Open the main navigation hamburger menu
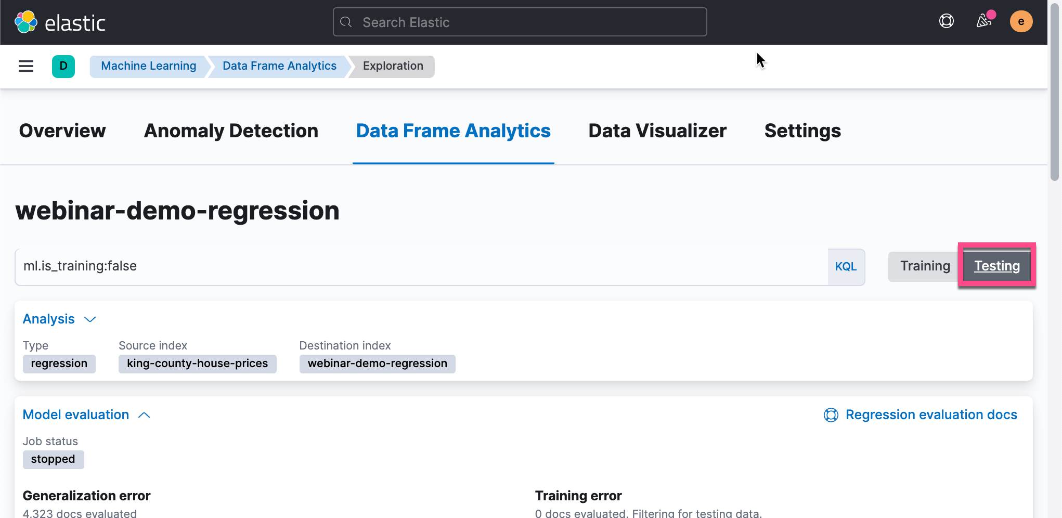Screen dimensions: 1062x518 [x=25, y=66]
